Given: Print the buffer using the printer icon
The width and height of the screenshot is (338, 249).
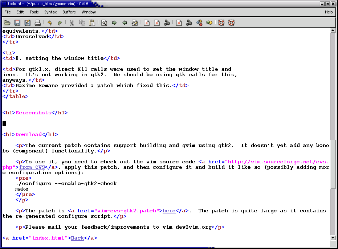Looking at the screenshot, I should [x=38, y=23].
